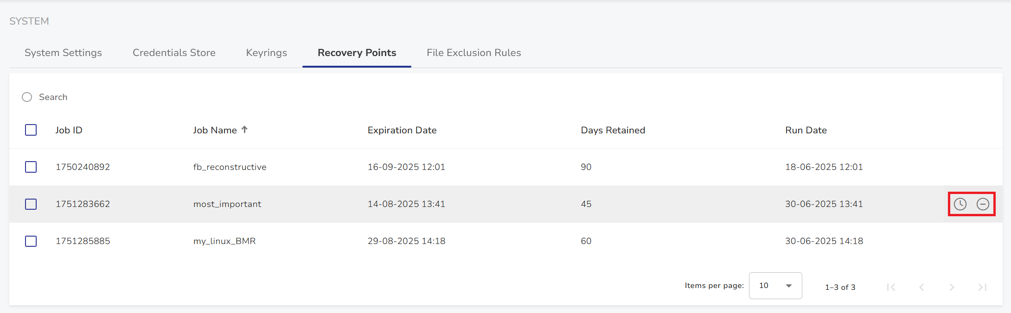Tick the select-all checkbox in header

[31, 130]
